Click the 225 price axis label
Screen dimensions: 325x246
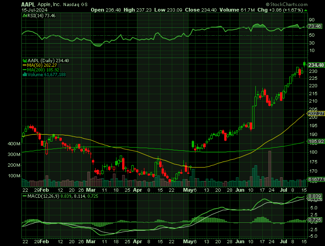(313, 78)
